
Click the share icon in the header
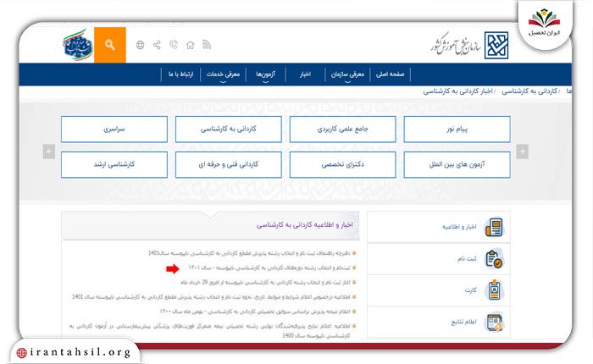(x=157, y=45)
